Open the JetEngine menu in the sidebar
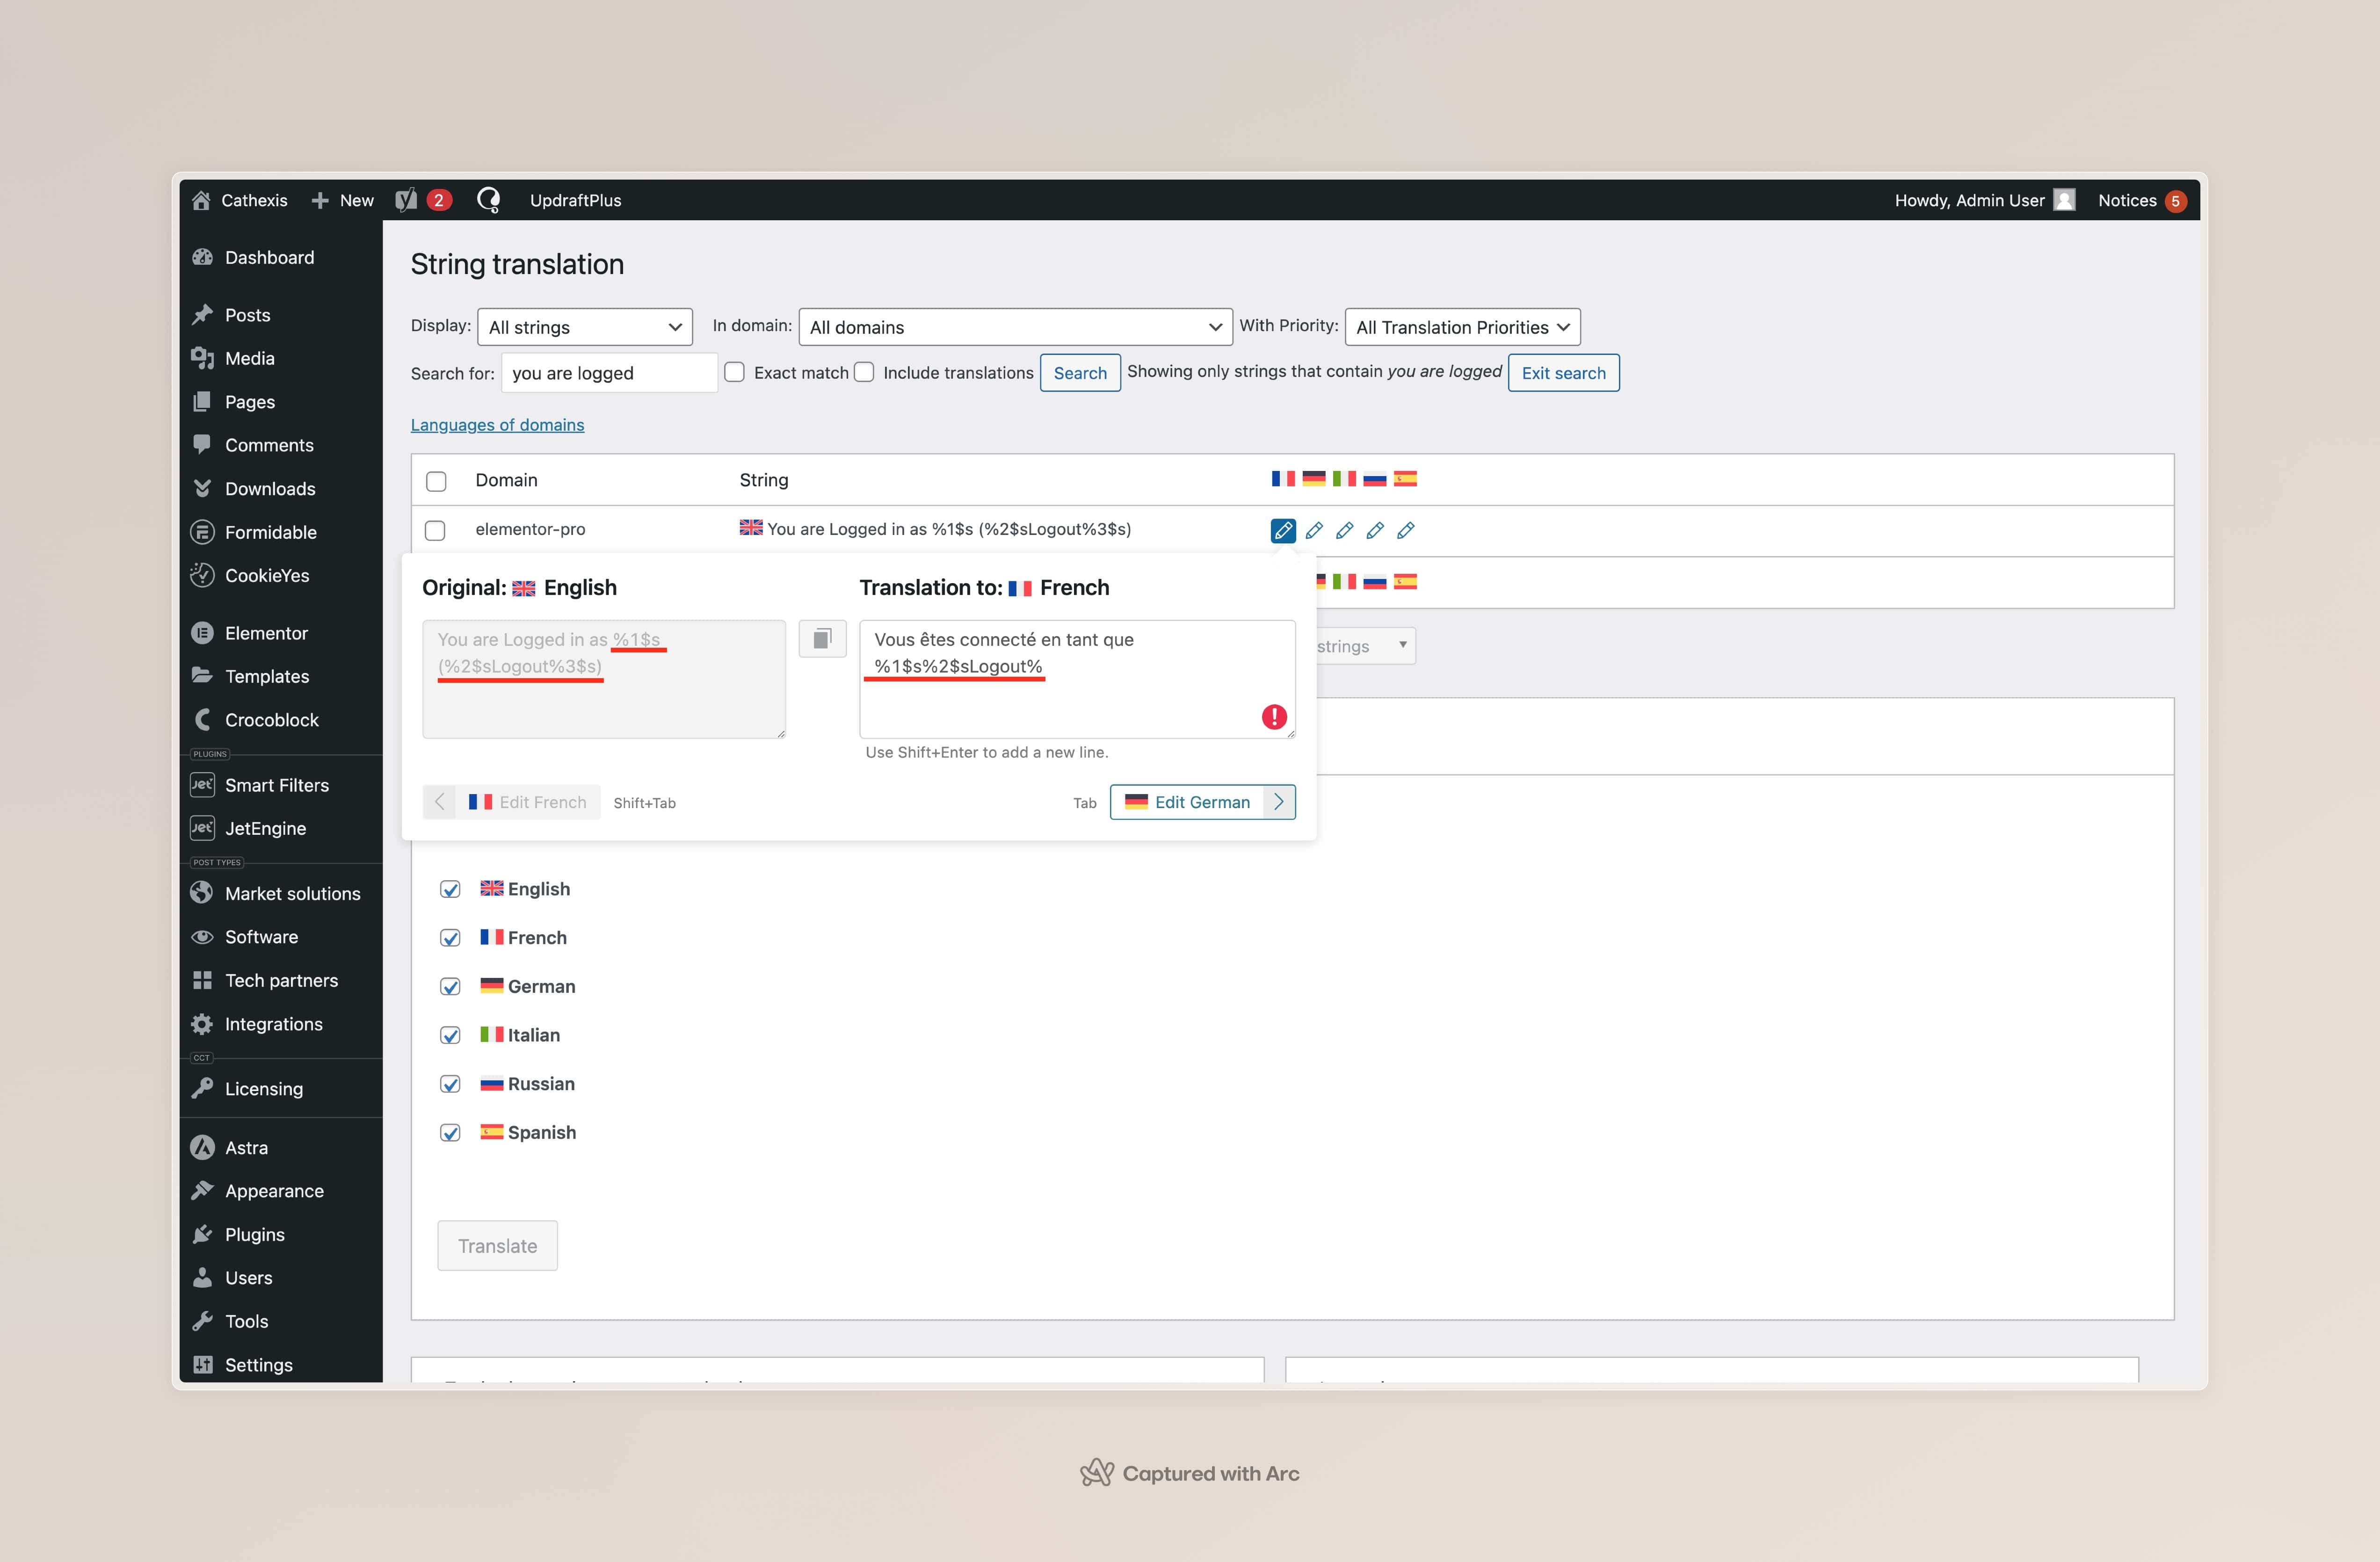 click(x=265, y=828)
